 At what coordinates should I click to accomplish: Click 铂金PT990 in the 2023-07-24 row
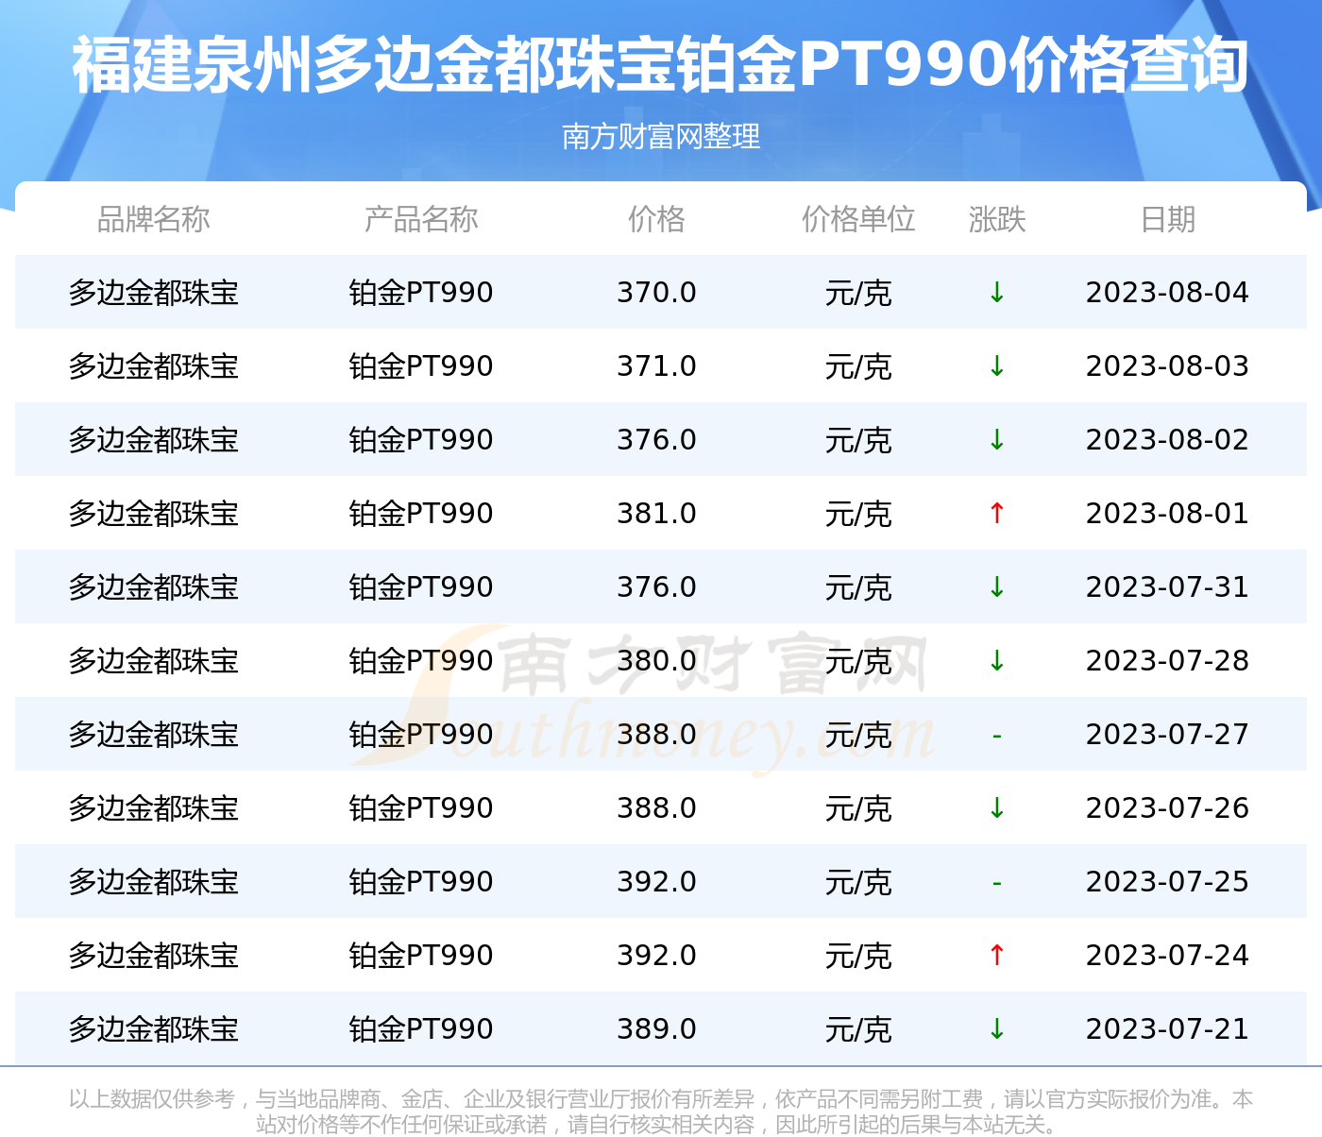point(421,956)
